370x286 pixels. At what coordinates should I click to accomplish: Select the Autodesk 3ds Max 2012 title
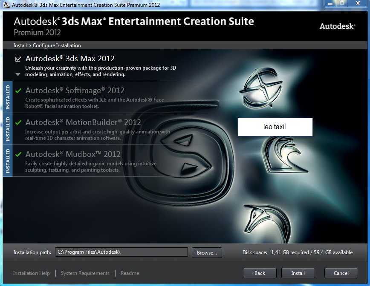coord(70,59)
